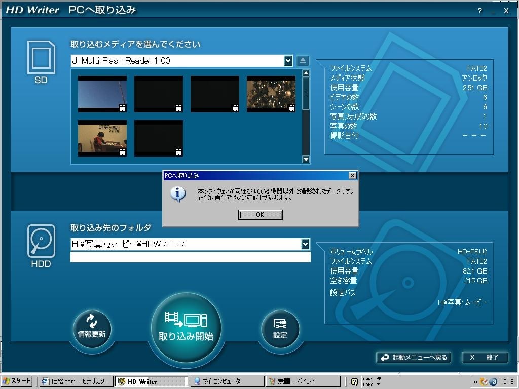Click the 写真フォルダの数 1 value

pos(485,116)
